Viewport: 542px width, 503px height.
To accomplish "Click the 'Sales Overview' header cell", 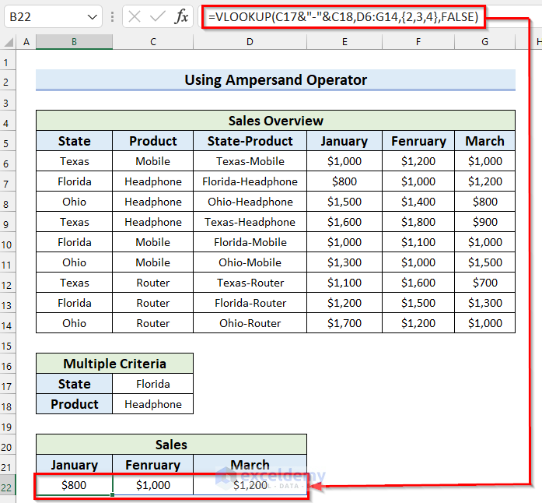I will pyautogui.click(x=275, y=121).
